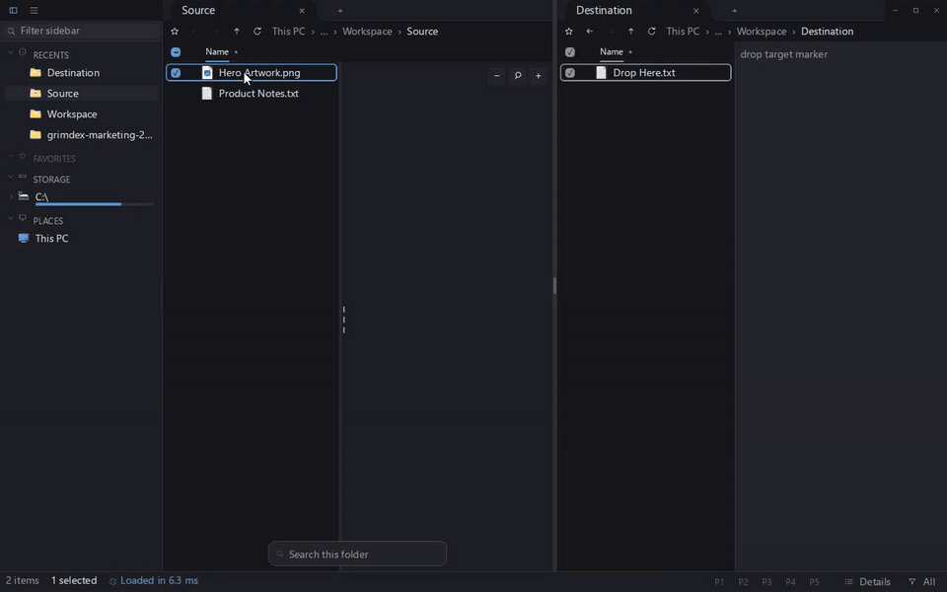Switch to the Destination tab
This screenshot has width=947, height=592.
coord(604,10)
